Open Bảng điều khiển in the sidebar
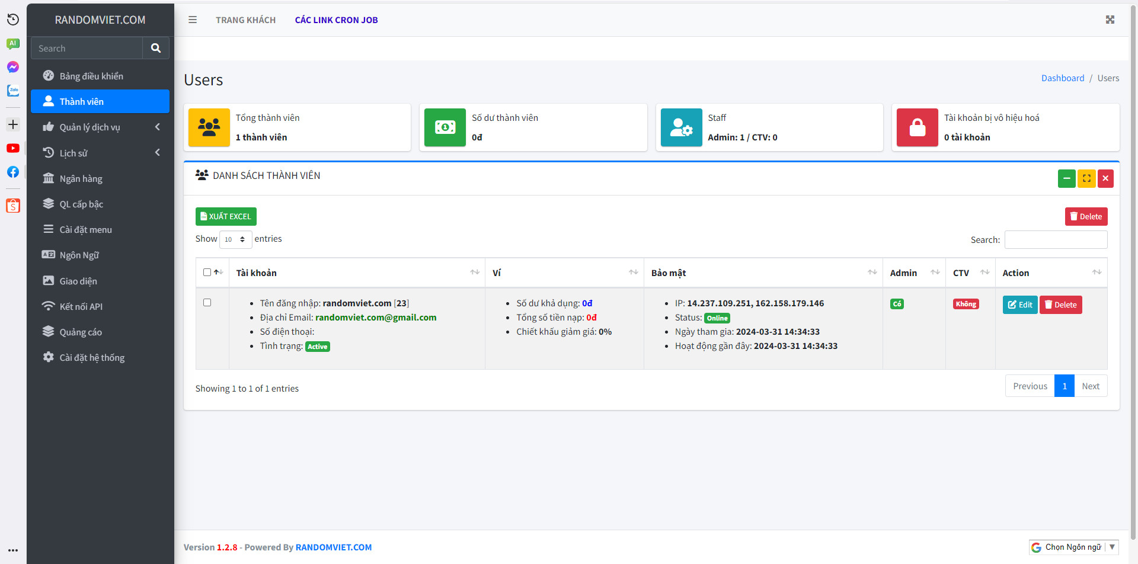1138x564 pixels. (100, 76)
